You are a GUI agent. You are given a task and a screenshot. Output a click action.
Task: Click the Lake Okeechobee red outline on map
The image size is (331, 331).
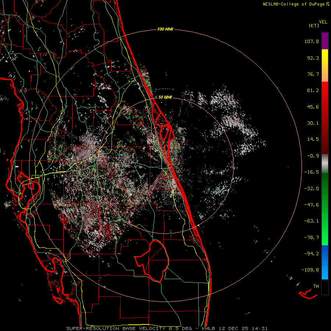click(x=152, y=261)
